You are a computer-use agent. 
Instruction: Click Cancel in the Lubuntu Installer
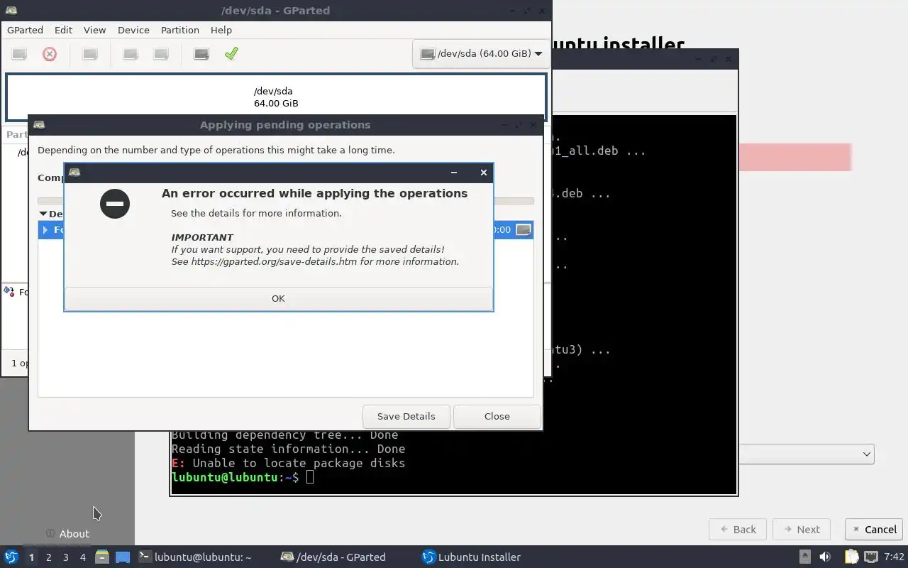coord(873,530)
